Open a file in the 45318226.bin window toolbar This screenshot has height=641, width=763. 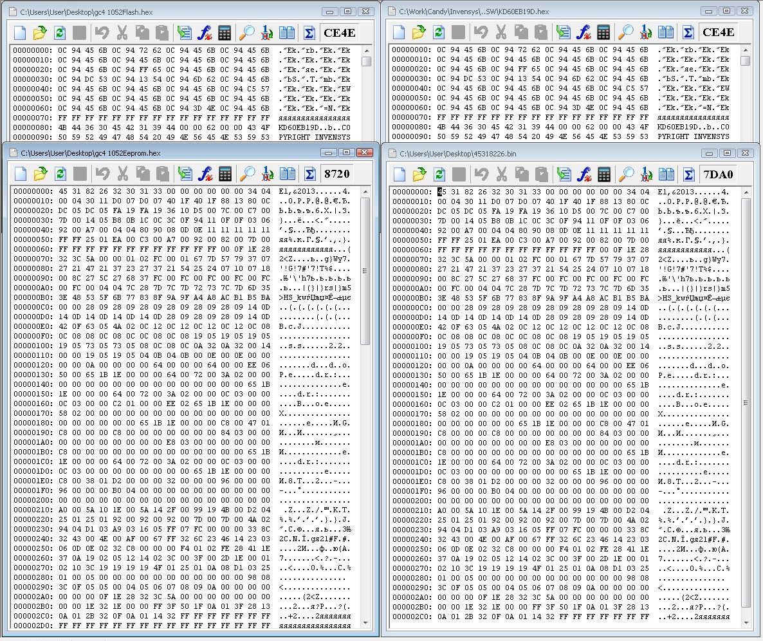[x=419, y=174]
